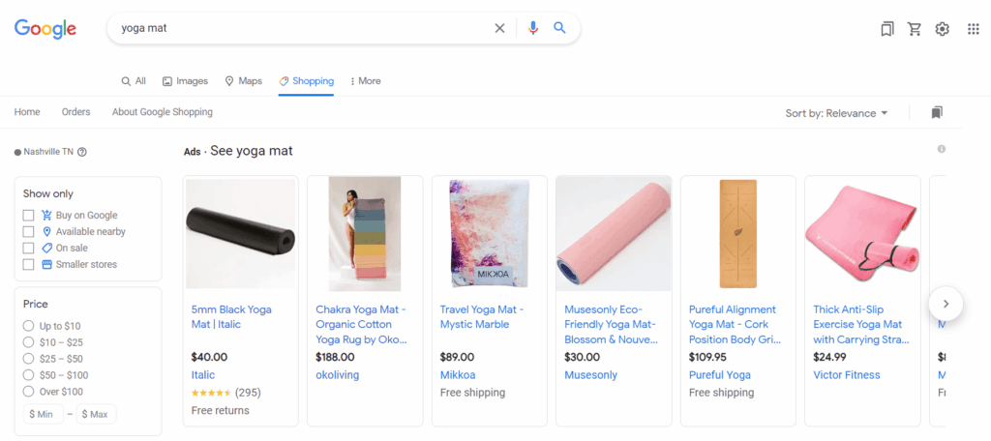Click the location help icon next to Nashville TN
The height and width of the screenshot is (441, 991).
tap(81, 152)
